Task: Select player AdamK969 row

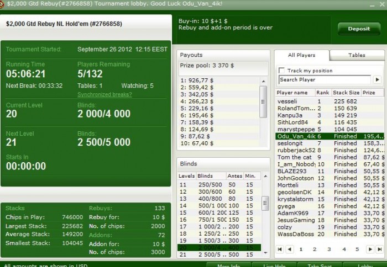Action: (x=330, y=213)
